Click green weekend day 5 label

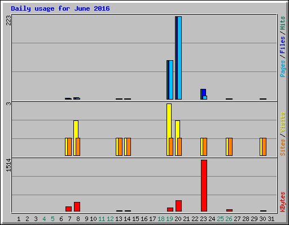click(52, 219)
